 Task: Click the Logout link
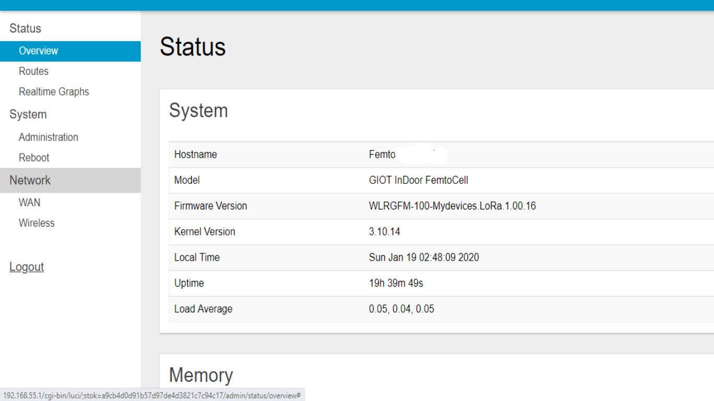point(27,267)
